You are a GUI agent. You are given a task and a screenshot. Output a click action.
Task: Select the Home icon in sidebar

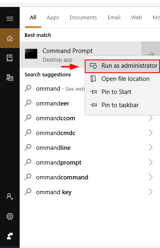[10, 38]
